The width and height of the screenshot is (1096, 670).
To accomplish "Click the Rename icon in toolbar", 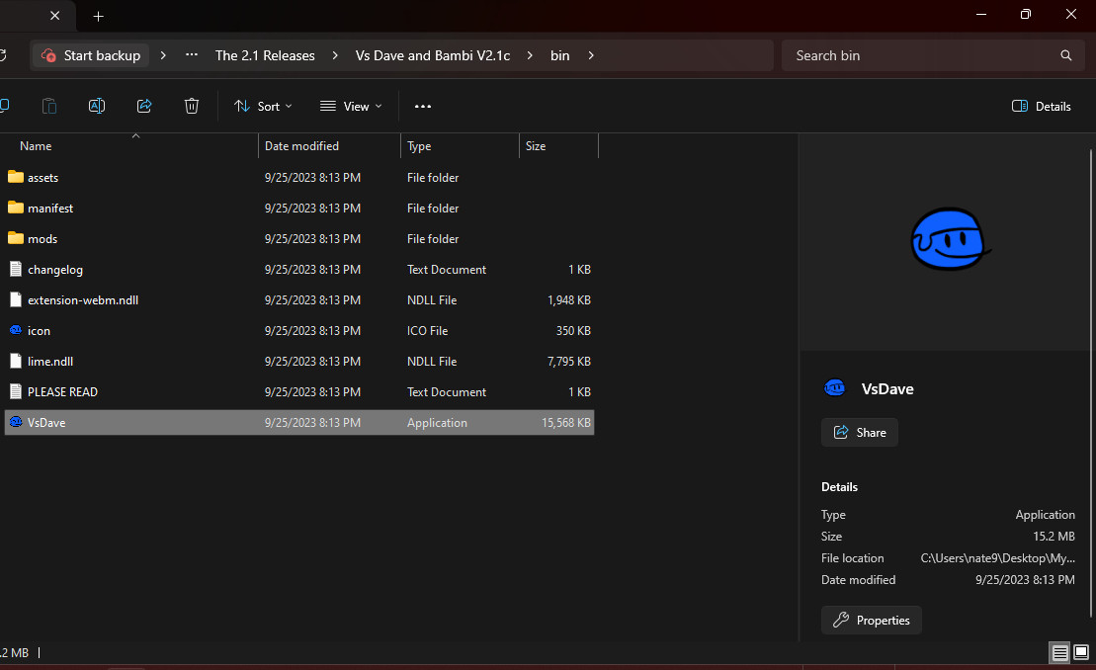I will click(x=97, y=106).
